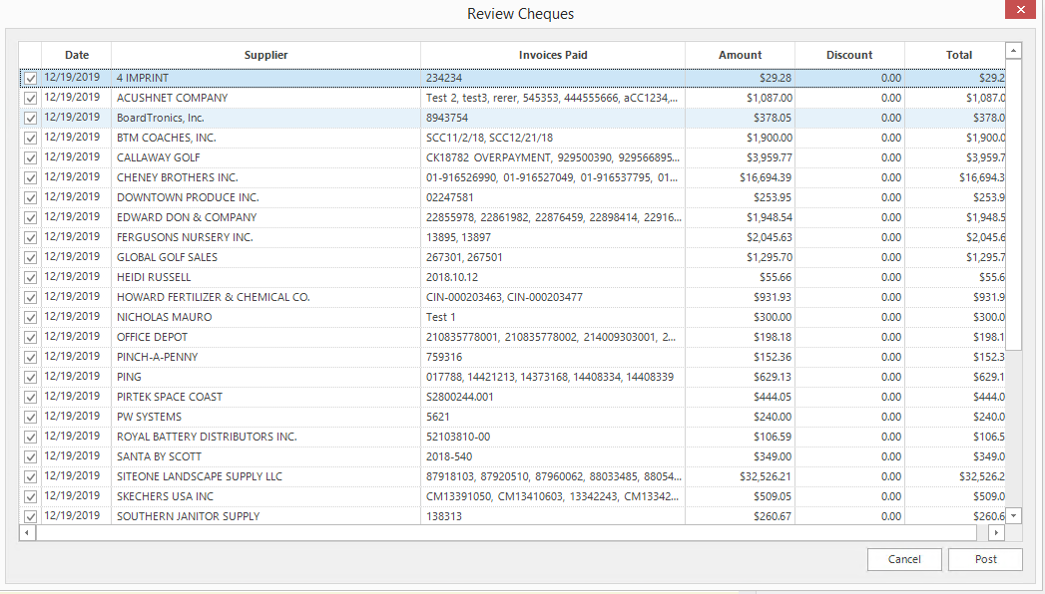Screen dimensions: 1045x594
Task: Sort by the Supplier column header
Action: coord(265,55)
